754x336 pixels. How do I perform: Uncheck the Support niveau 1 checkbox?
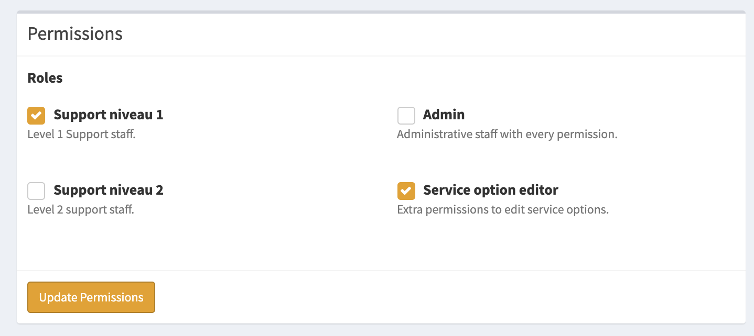coord(36,115)
